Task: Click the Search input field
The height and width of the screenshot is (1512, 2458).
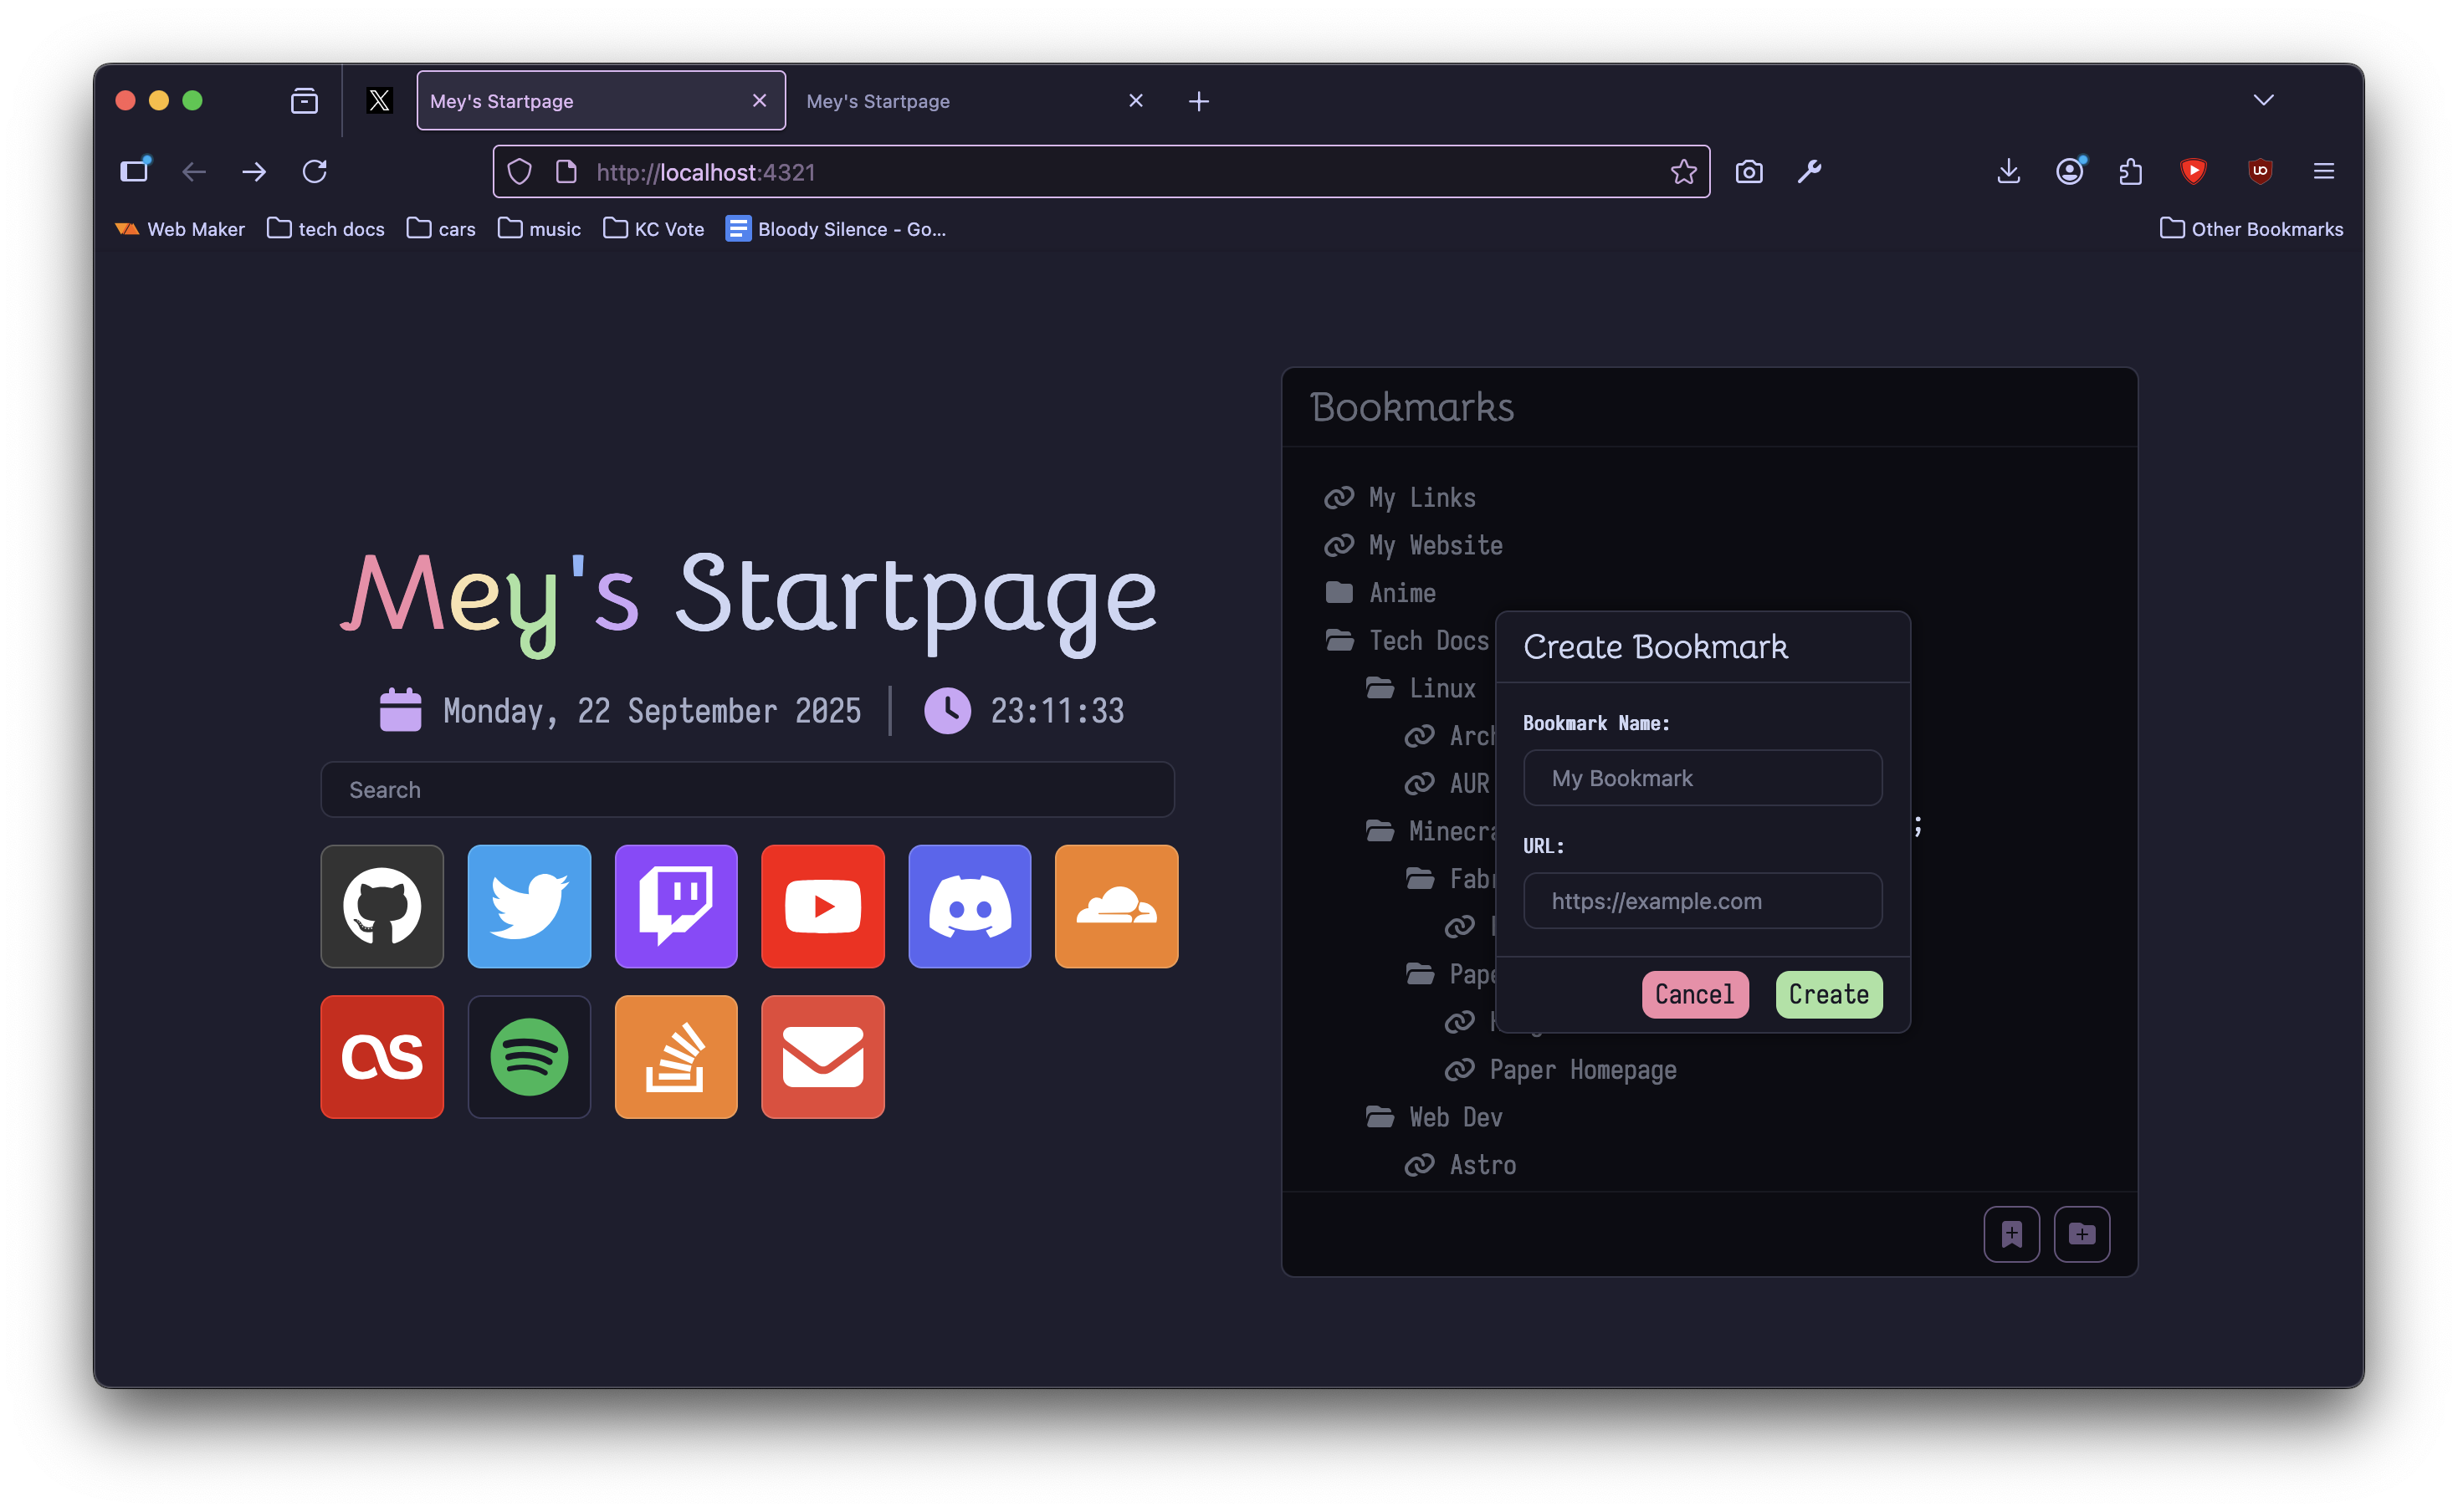Action: (x=746, y=789)
